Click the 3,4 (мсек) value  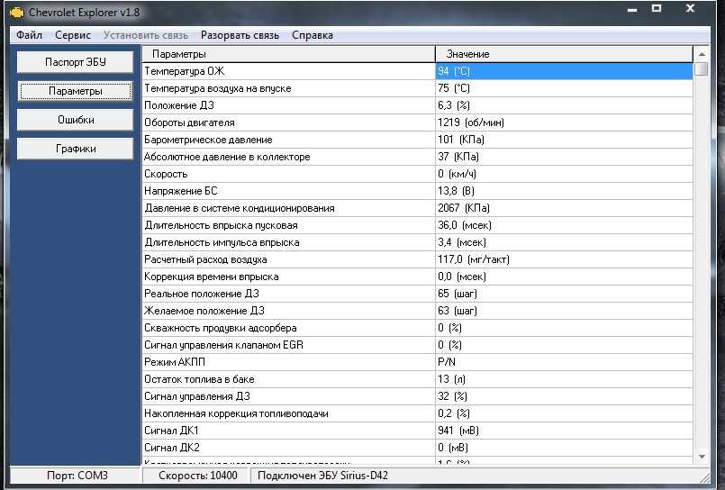(462, 242)
